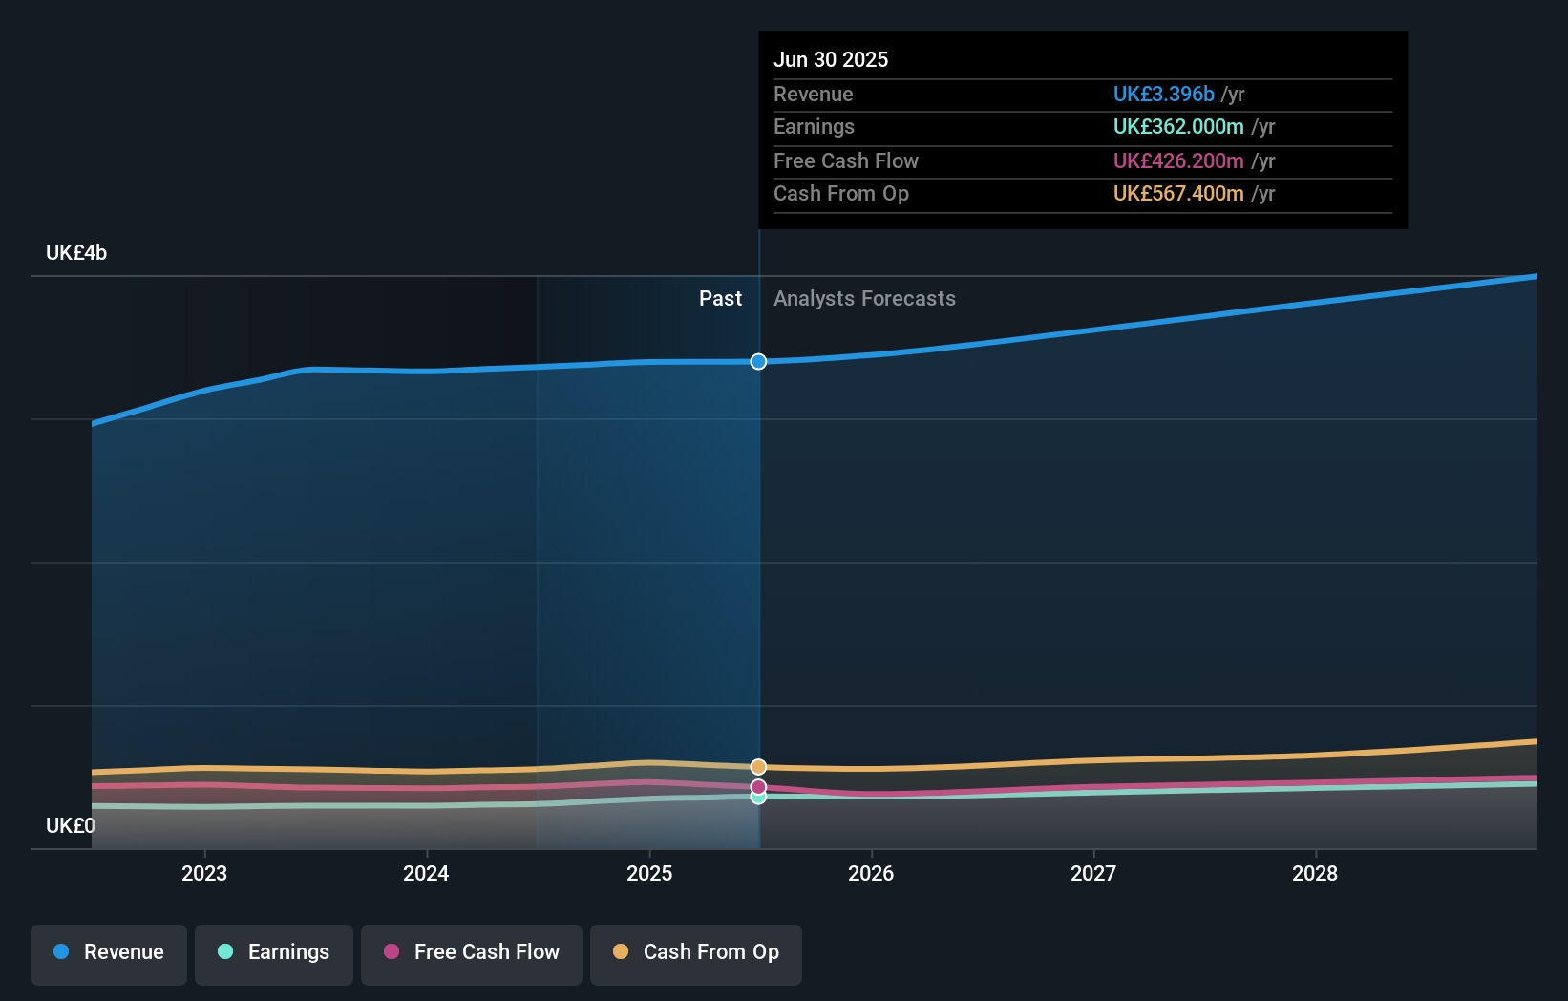1568x1001 pixels.
Task: Select the 2028 year on axis
Action: click(1315, 873)
